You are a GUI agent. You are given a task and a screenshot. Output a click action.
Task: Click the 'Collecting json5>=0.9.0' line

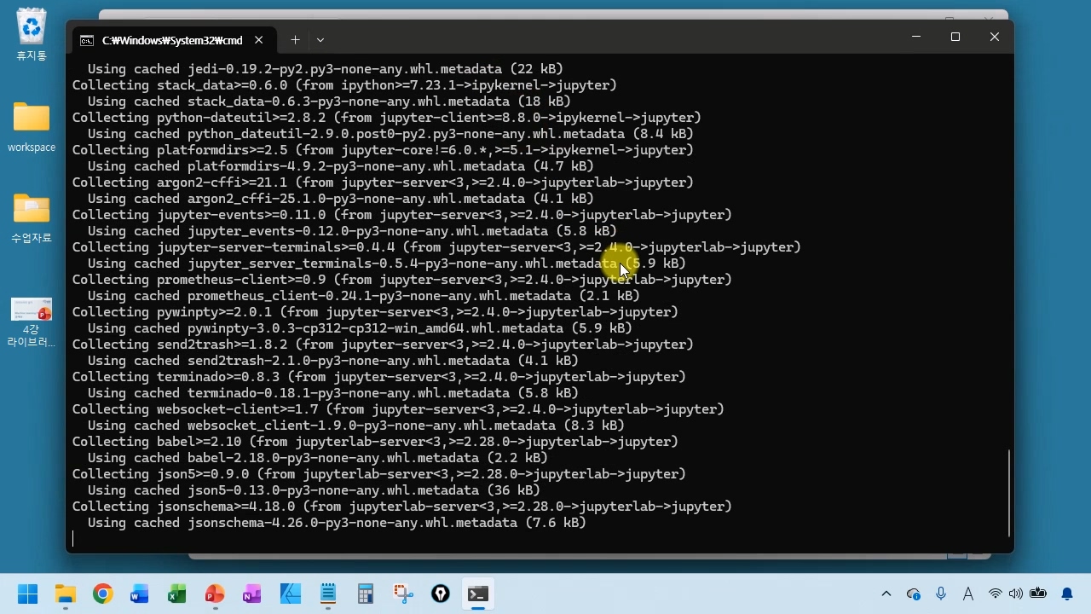pos(379,474)
